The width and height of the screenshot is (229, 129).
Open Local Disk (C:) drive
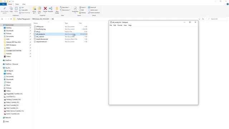click(11, 96)
